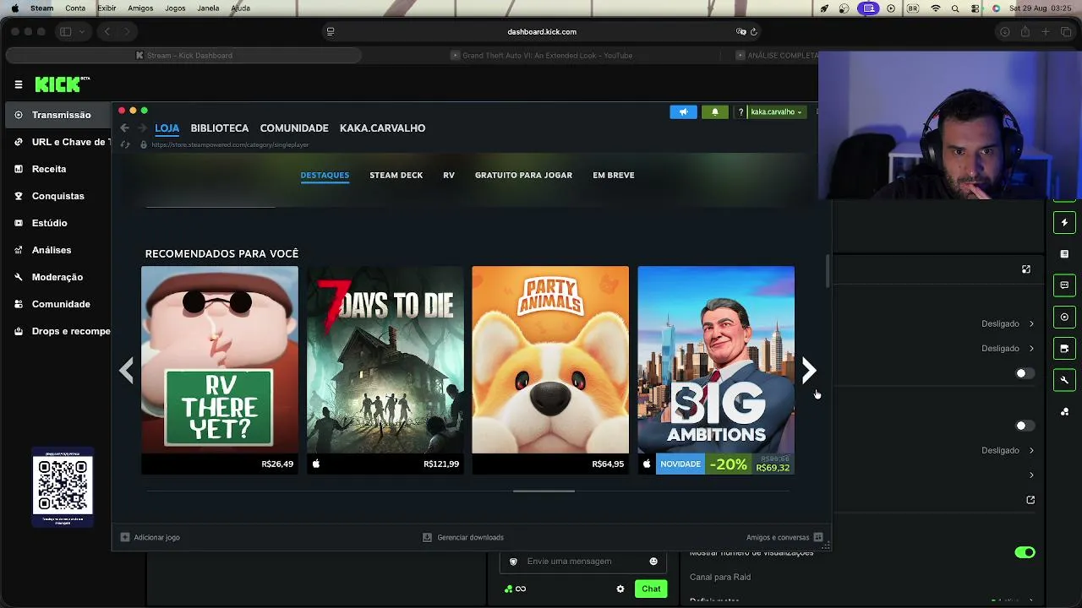Open the Big Ambitions game card
The image size is (1082, 608).
pyautogui.click(x=716, y=370)
